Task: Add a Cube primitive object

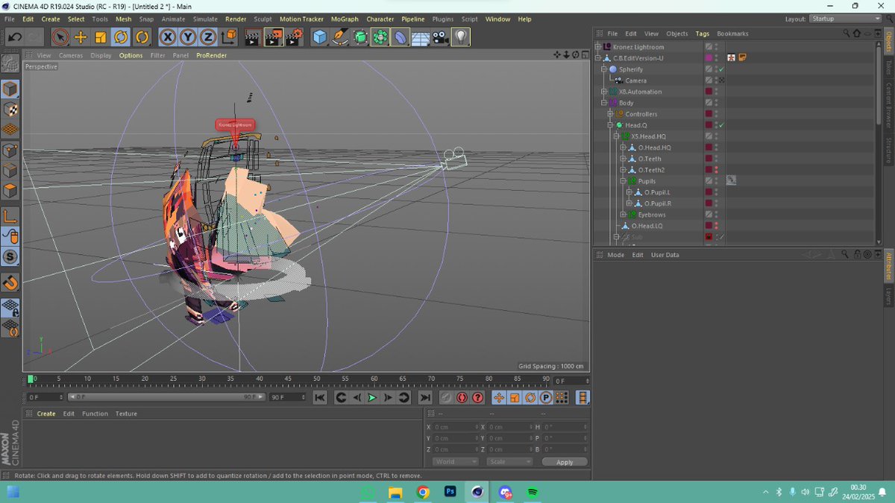Action: click(x=320, y=37)
